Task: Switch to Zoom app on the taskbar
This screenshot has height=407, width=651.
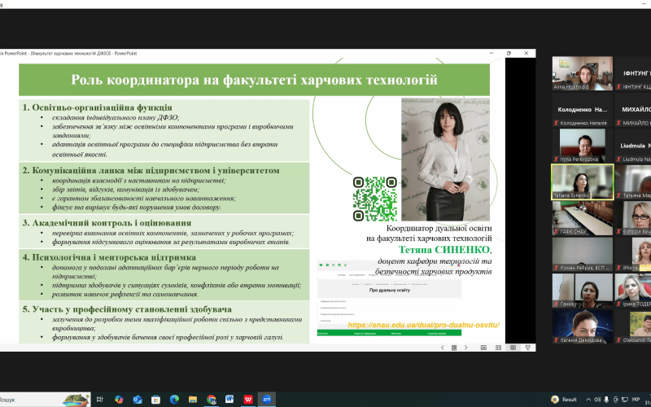Action: [x=267, y=400]
